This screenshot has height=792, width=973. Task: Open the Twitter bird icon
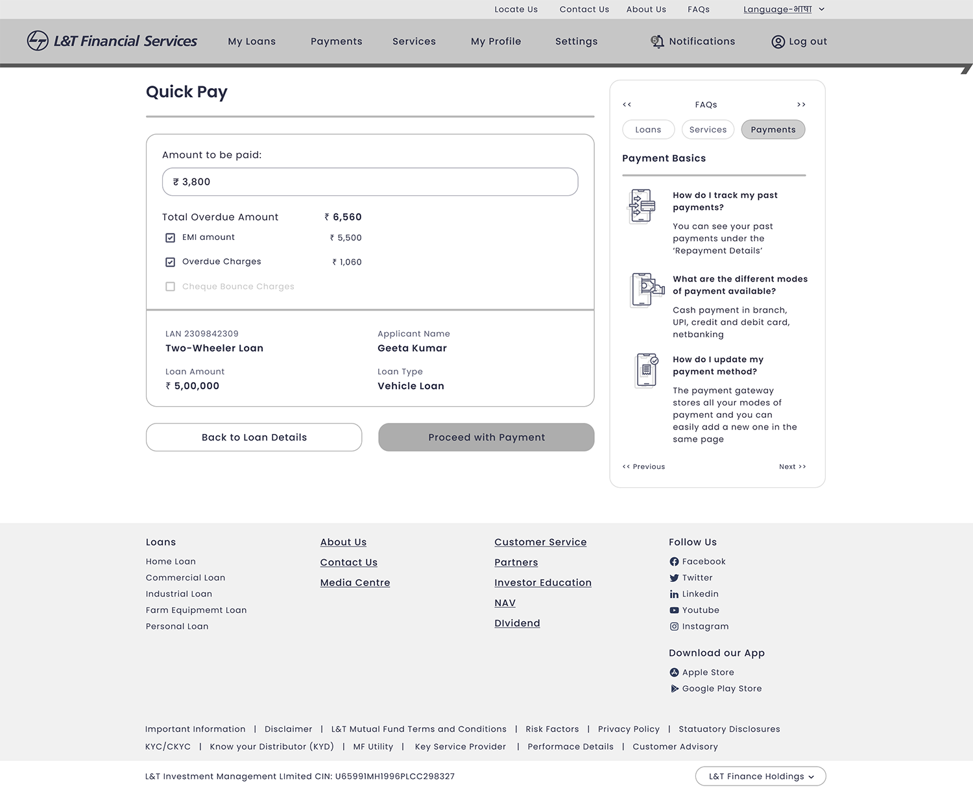pyautogui.click(x=674, y=578)
